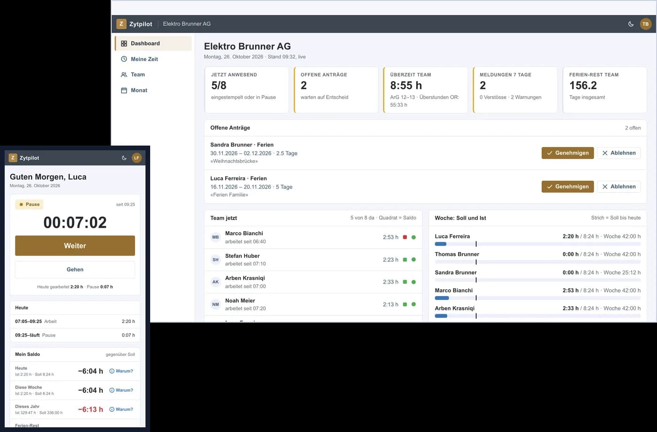Click the green saldo square for Noah Meier

tap(405, 304)
